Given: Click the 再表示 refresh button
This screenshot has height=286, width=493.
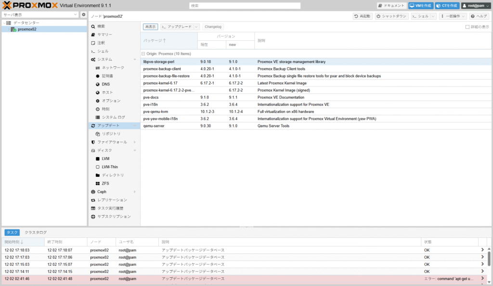Looking at the screenshot, I should pyautogui.click(x=151, y=27).
